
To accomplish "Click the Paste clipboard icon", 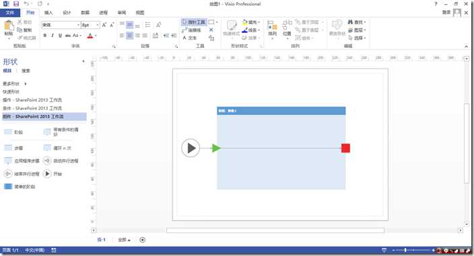I will coord(9,26).
